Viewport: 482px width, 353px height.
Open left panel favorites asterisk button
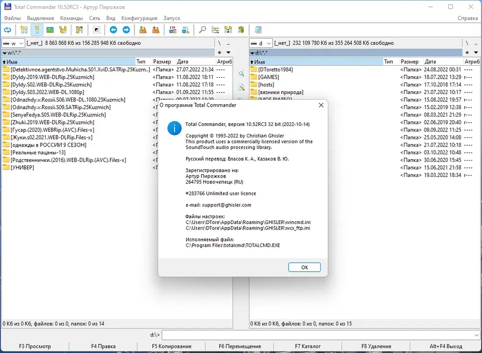(x=219, y=53)
